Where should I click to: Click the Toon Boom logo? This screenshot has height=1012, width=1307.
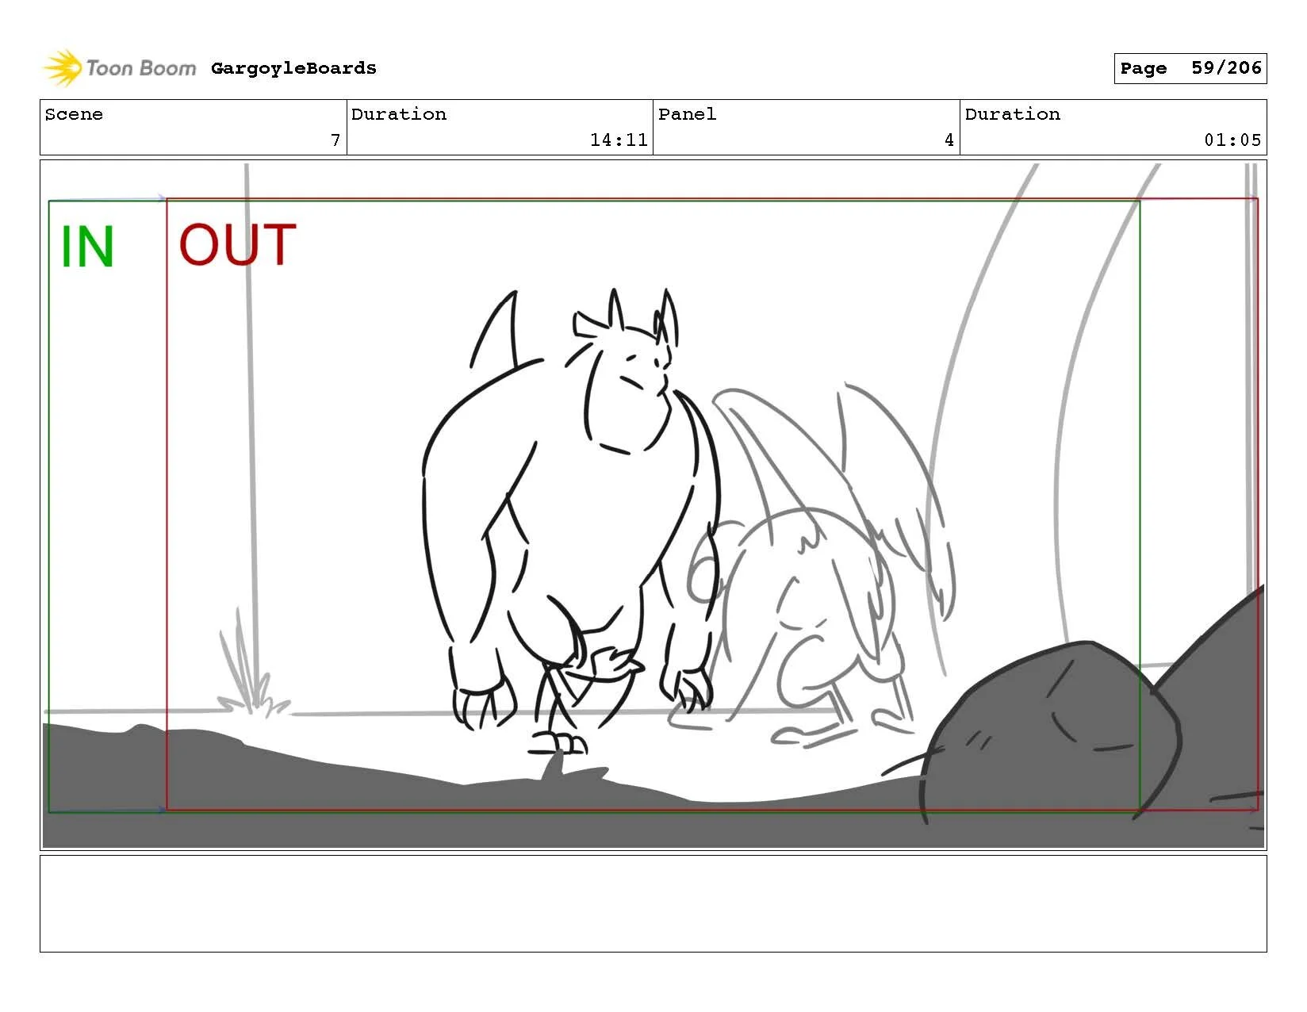tap(119, 68)
